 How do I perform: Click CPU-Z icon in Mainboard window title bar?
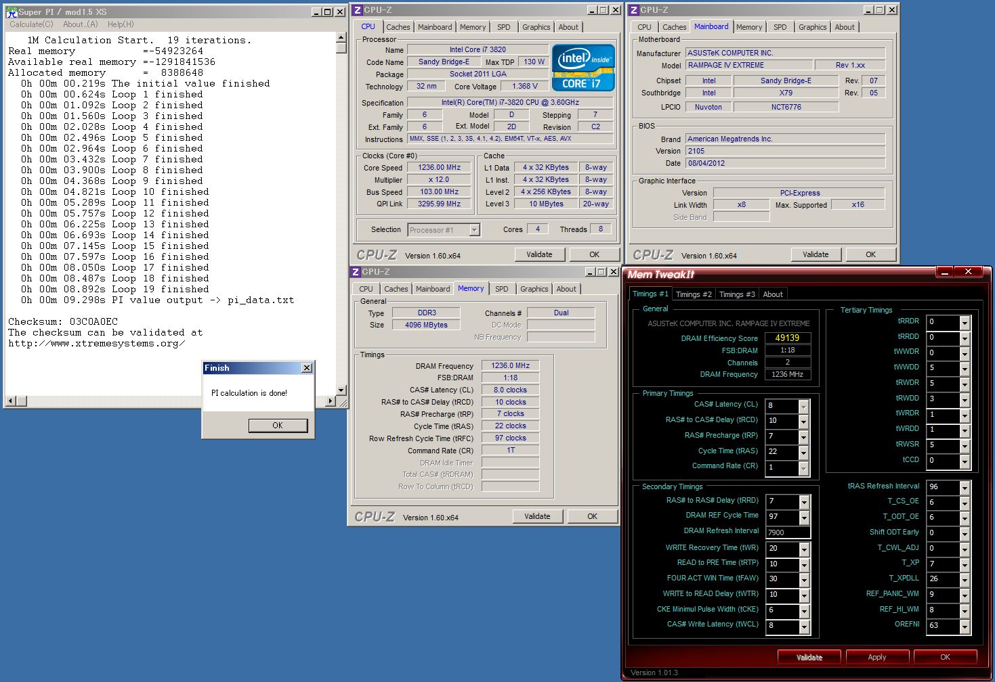coord(634,10)
